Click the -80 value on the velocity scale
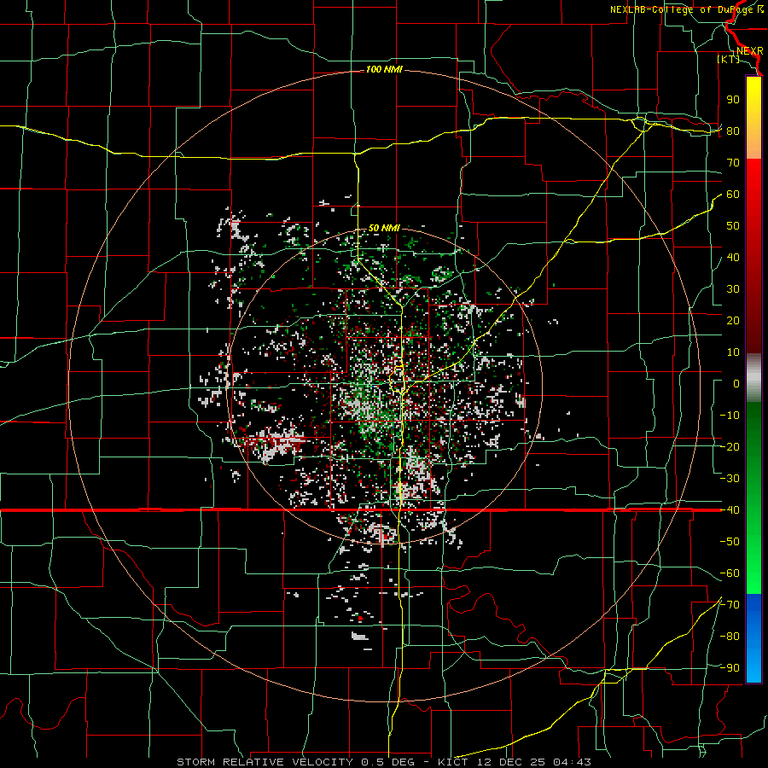This screenshot has height=768, width=768. [730, 637]
